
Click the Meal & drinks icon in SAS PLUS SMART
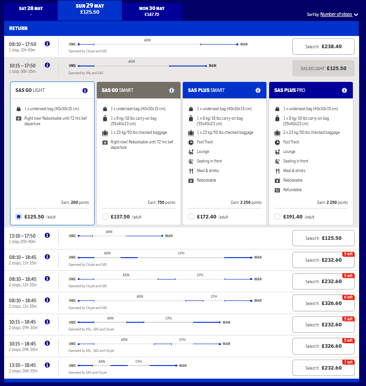coord(191,171)
